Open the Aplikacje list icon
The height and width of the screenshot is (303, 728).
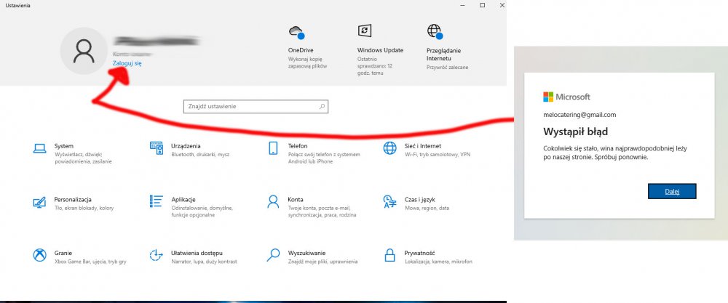click(x=156, y=201)
